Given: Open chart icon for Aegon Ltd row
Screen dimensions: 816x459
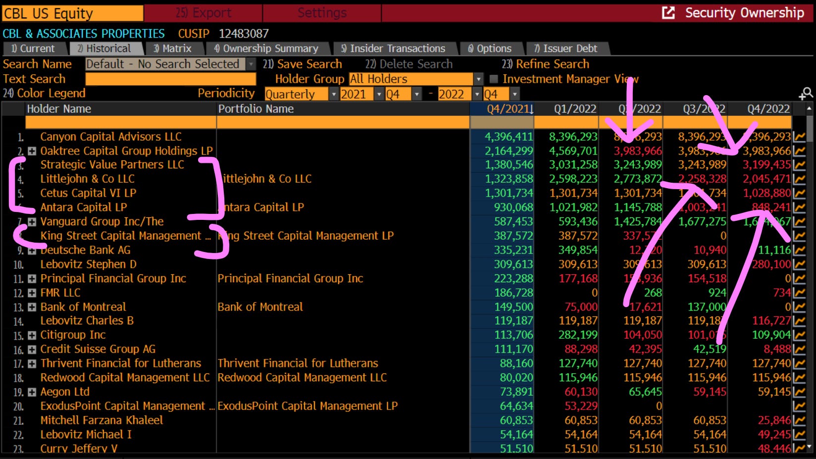Looking at the screenshot, I should coord(799,392).
